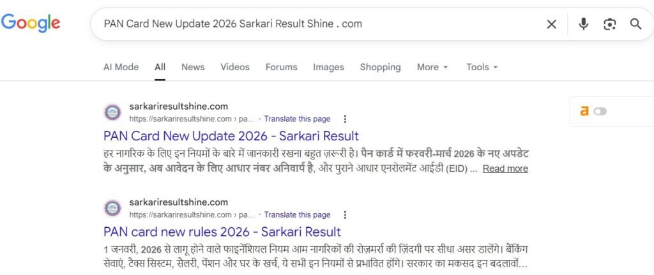
Task: Toggle the switch beside orange 'a' icon
Action: pyautogui.click(x=600, y=111)
